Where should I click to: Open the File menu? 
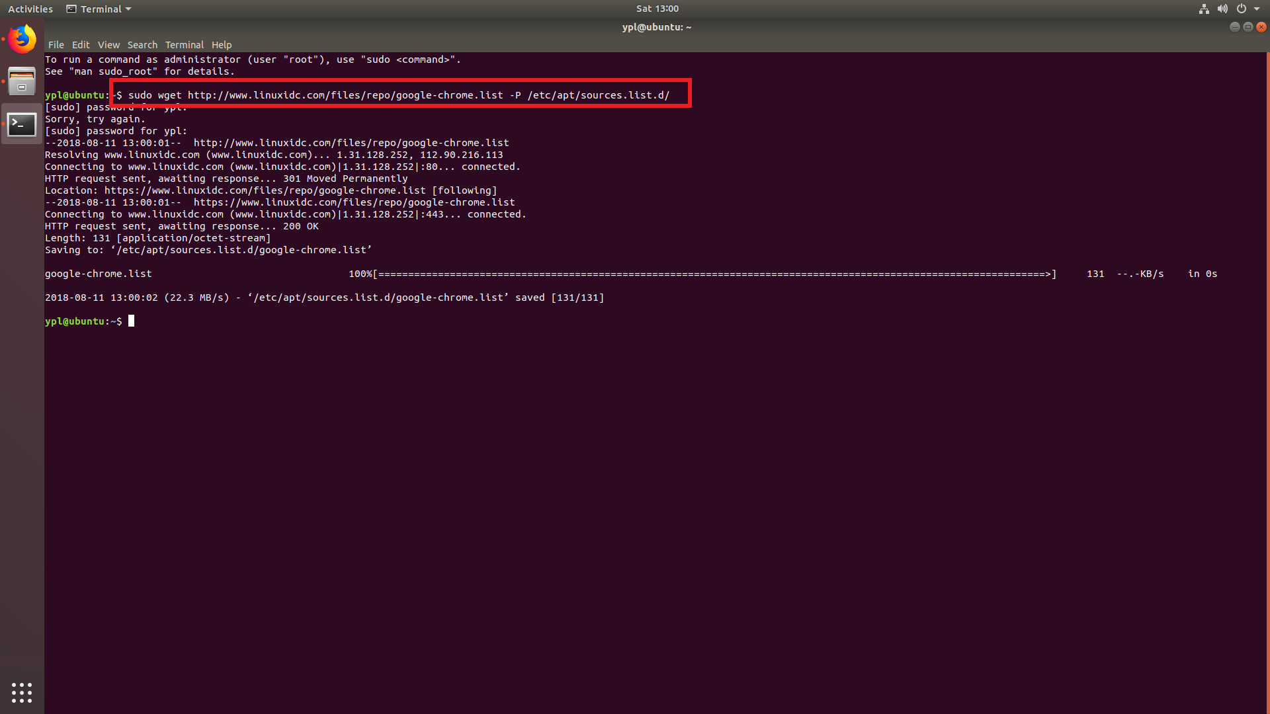click(56, 45)
